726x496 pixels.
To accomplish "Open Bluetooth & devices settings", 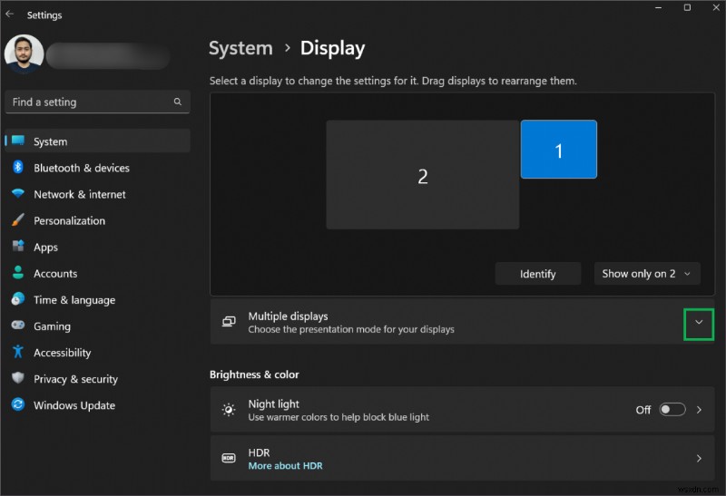I will [x=98, y=168].
